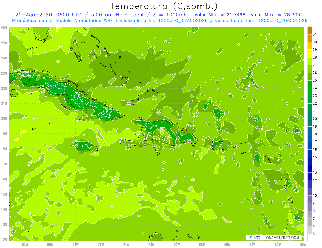Click the blue color bar segment between 15 and 16

point(309,153)
